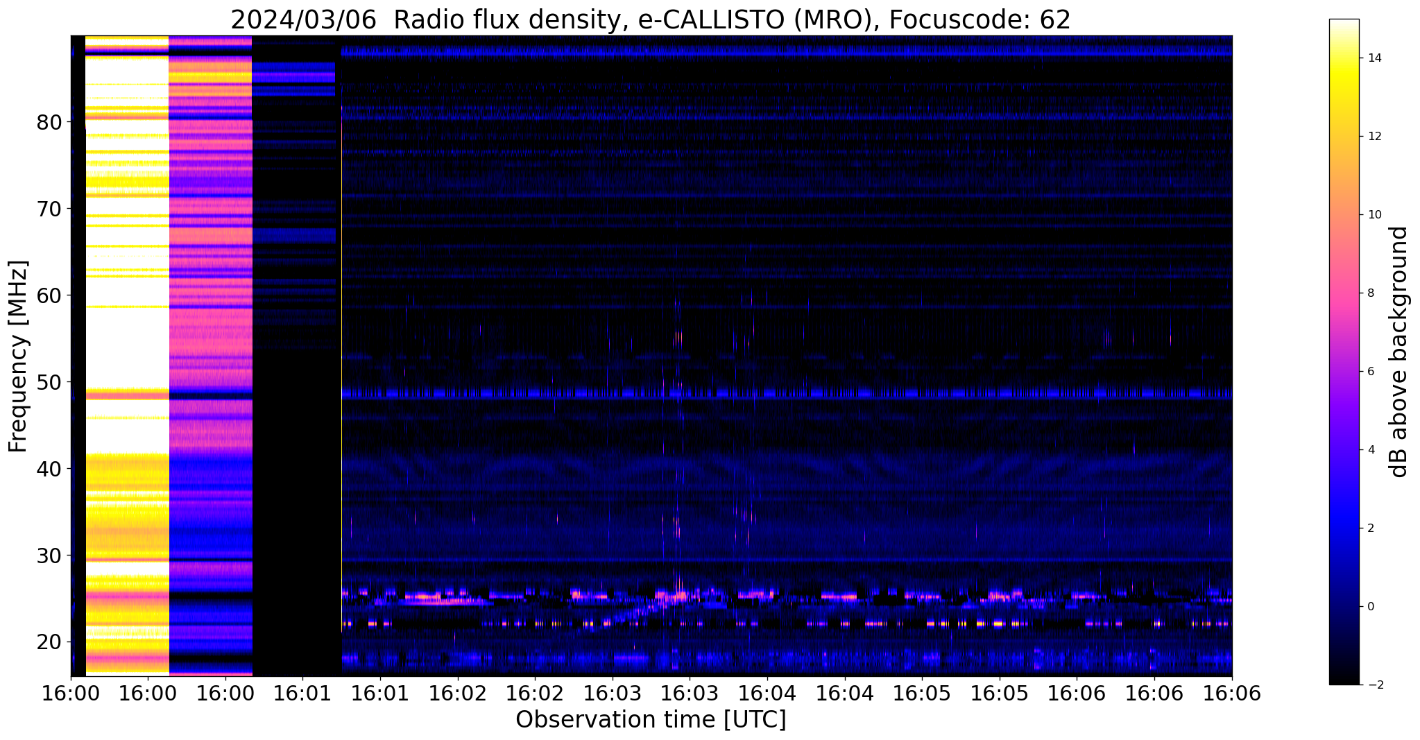Click the colorbar tick label 10
Screen dimensions: 1420x740
[1373, 215]
